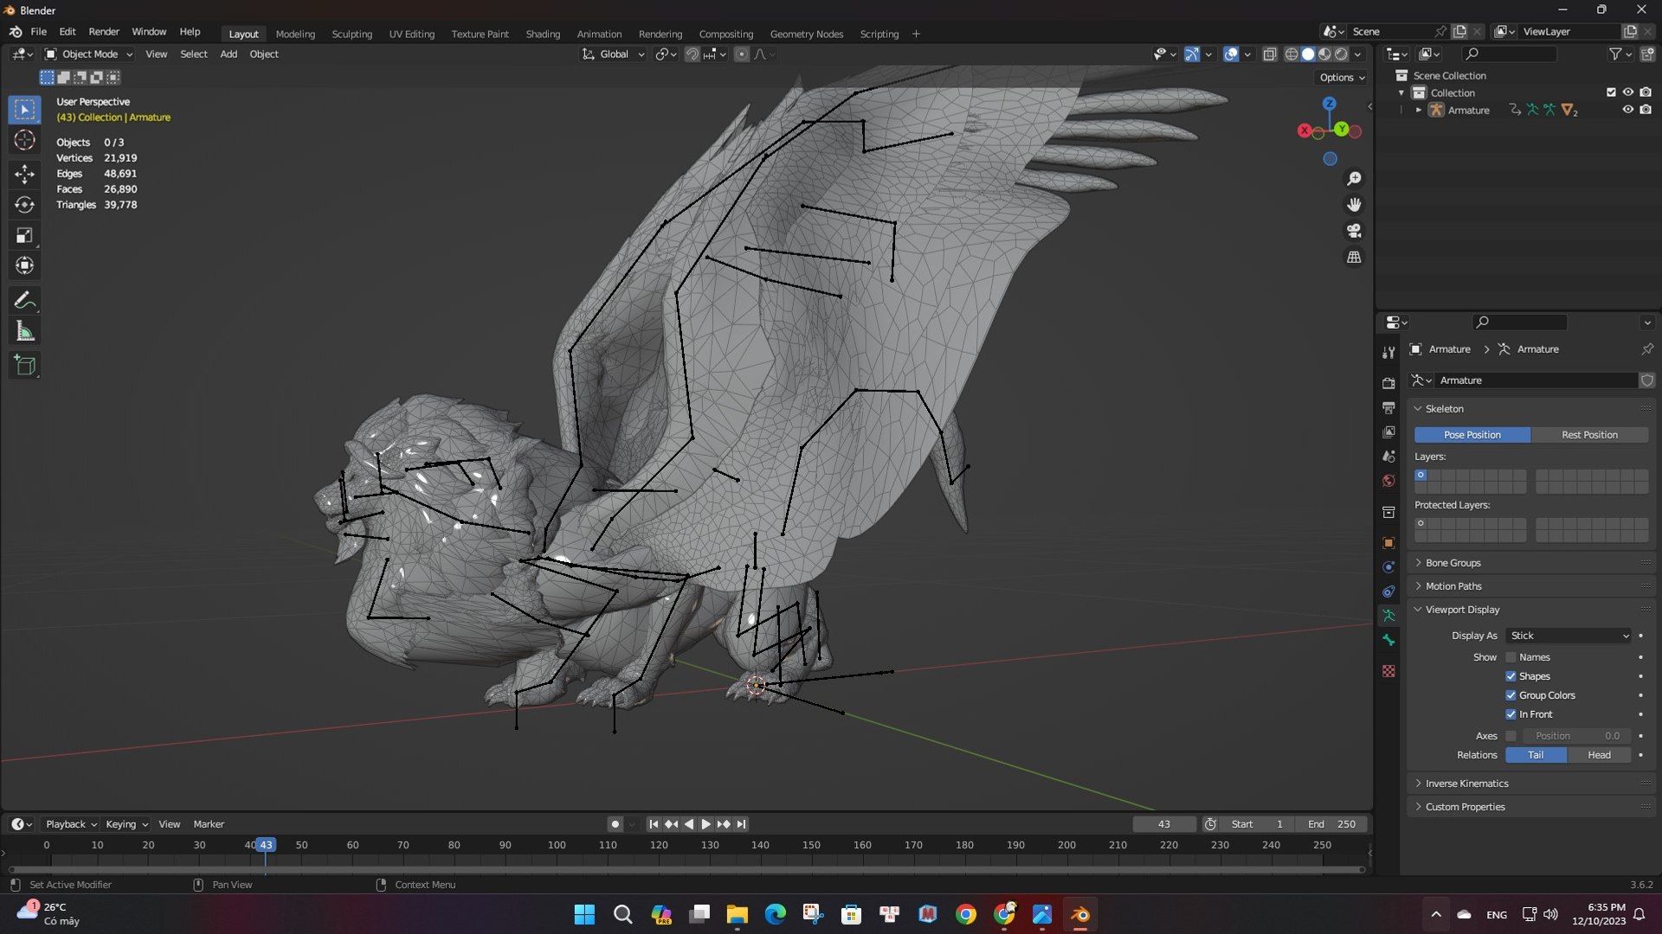This screenshot has height=934, width=1662.
Task: Click the pan view hand icon
Action: click(x=1354, y=205)
